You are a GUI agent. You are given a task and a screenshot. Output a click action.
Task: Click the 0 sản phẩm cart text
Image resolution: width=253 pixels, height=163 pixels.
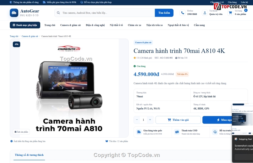240,14
